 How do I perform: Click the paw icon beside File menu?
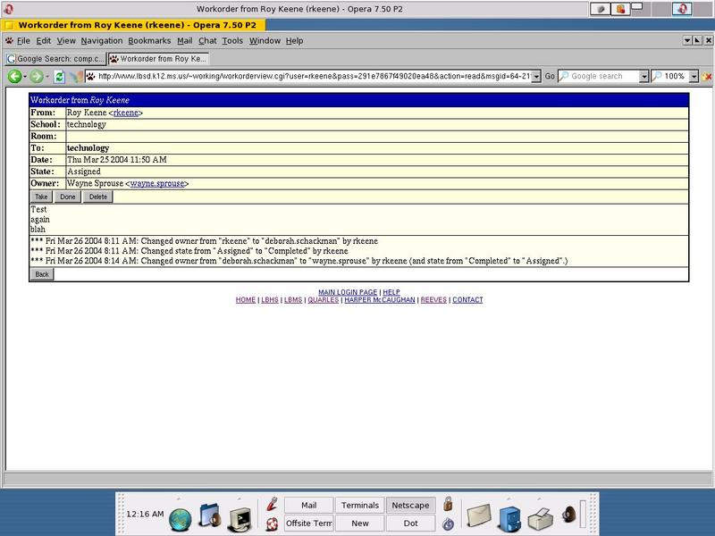click(9, 40)
